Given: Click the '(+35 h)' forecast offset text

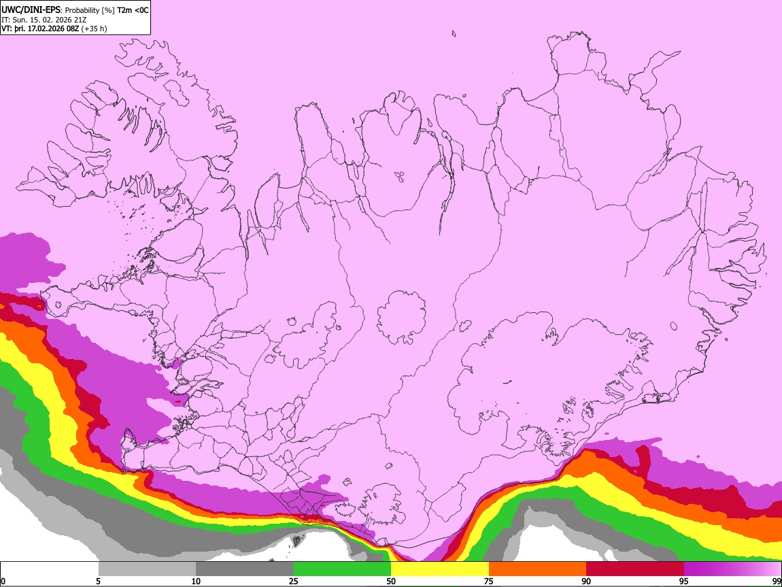Looking at the screenshot, I should coord(94,29).
